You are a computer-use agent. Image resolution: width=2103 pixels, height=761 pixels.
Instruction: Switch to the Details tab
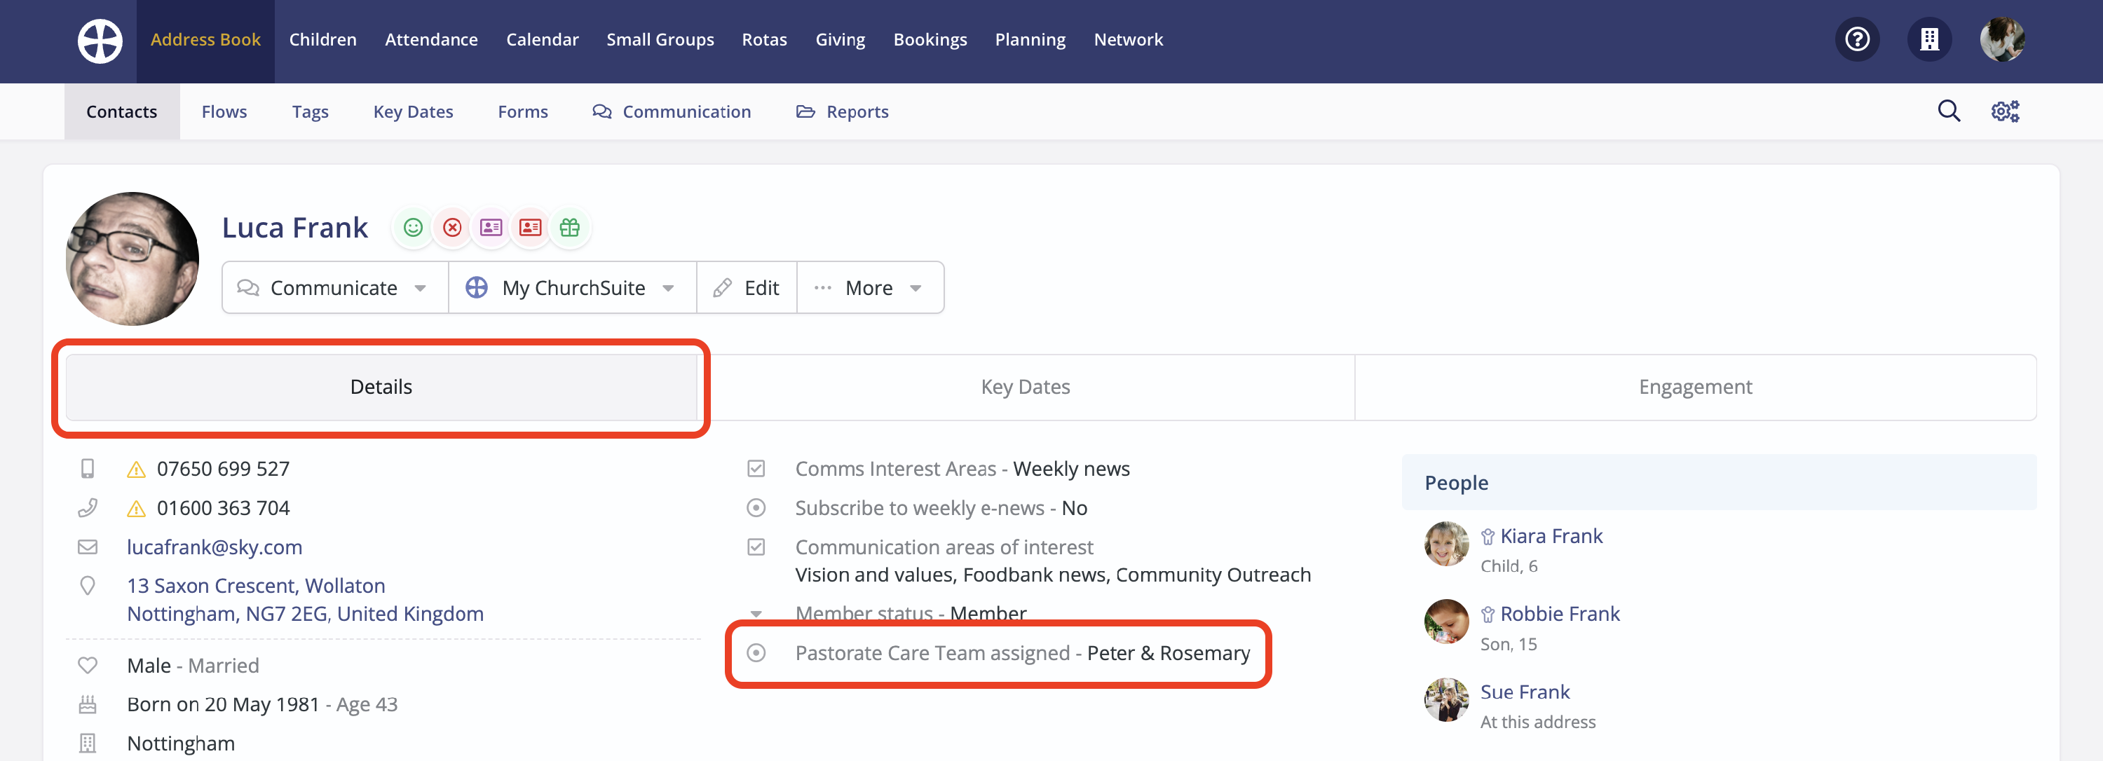[381, 388]
